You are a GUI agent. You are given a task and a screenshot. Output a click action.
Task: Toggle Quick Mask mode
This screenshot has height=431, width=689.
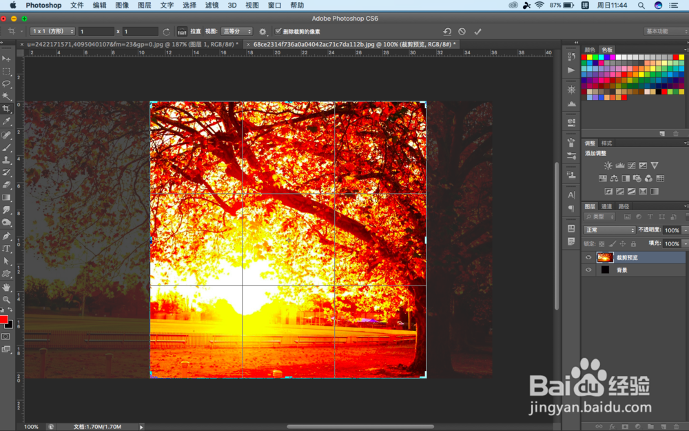click(x=6, y=337)
